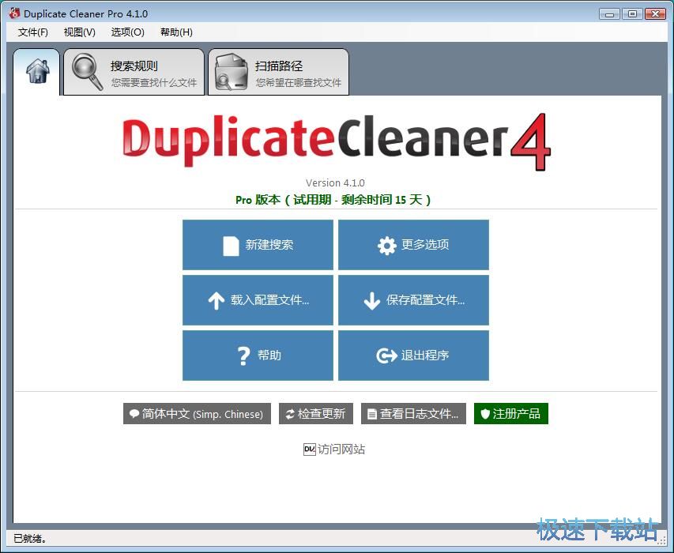Click the Duplicate Cleaner 4 logo
This screenshot has width=674, height=553.
pyautogui.click(x=337, y=141)
